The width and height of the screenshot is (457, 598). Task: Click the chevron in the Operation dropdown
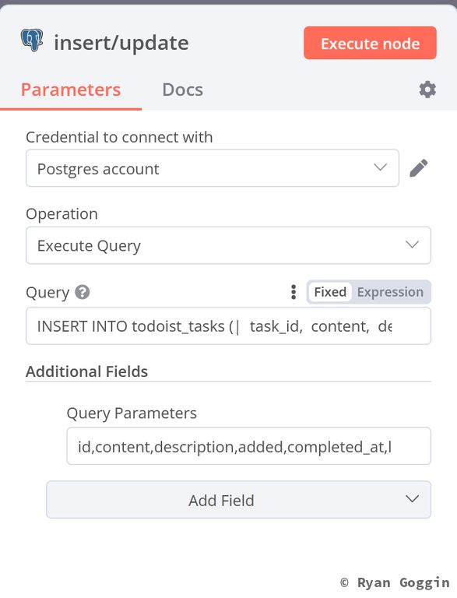(412, 244)
